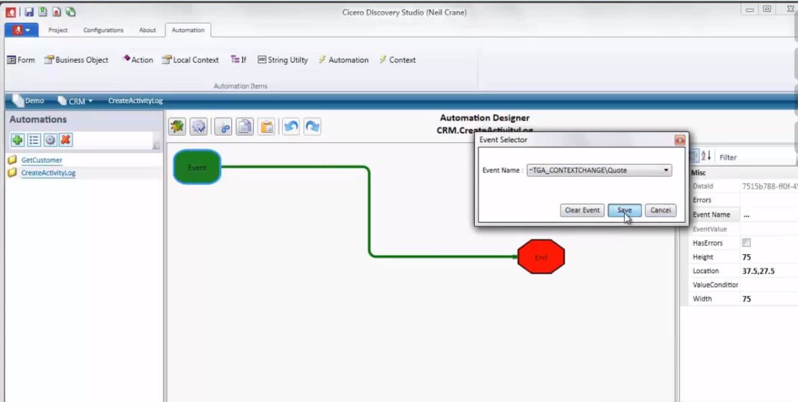The height and width of the screenshot is (402, 798).
Task: Click the CreateActivityLog breadcrumb
Action: 135,101
